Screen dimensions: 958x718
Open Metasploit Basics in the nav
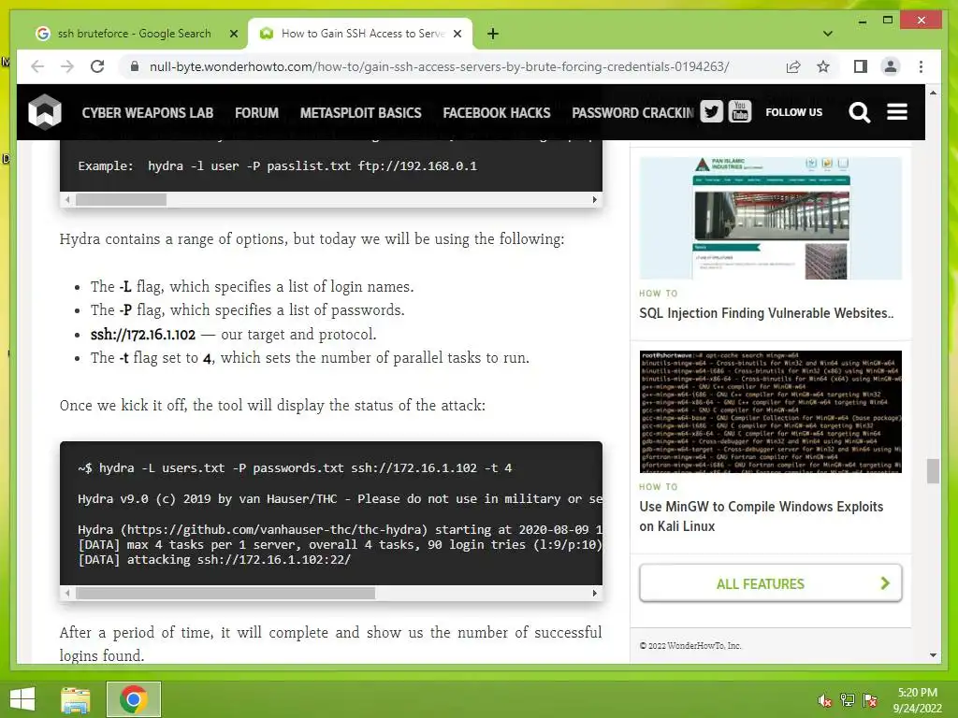pos(360,113)
